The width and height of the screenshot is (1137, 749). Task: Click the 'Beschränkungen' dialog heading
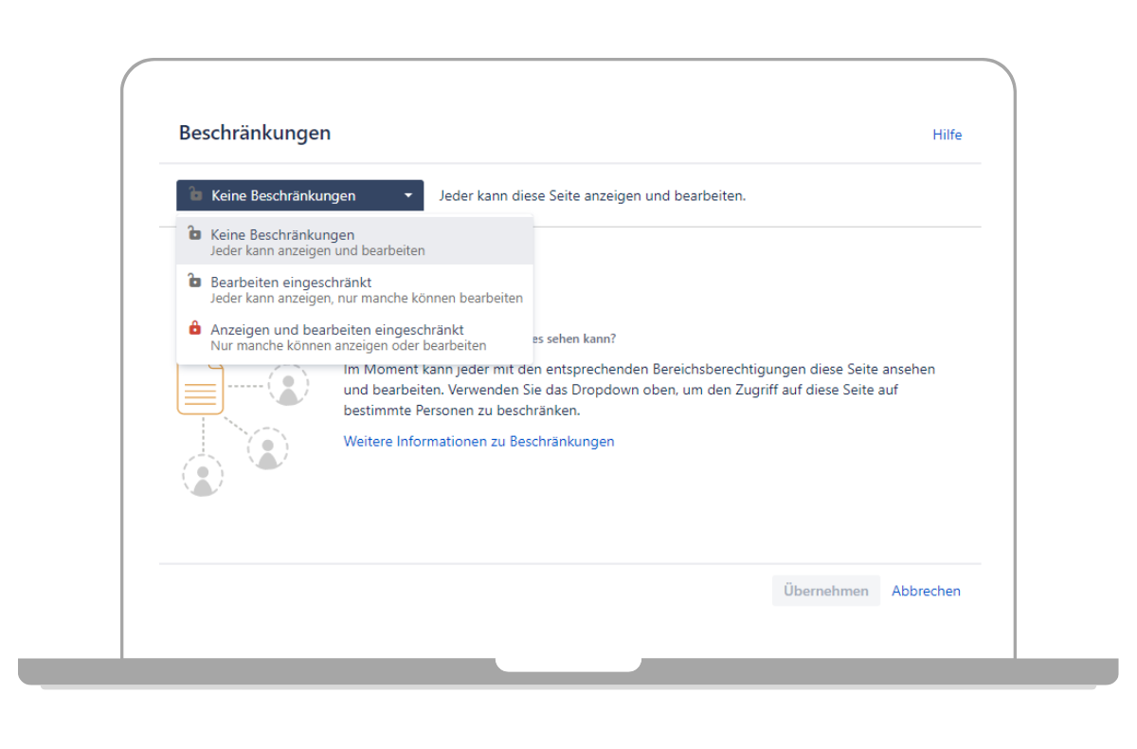255,133
